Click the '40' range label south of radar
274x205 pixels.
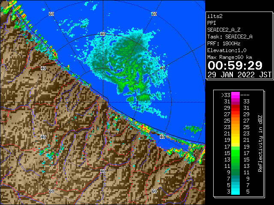pyautogui.click(x=103, y=171)
